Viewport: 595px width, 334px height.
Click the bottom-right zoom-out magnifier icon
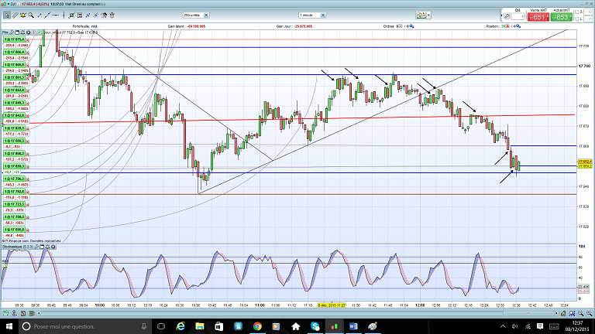(580, 313)
